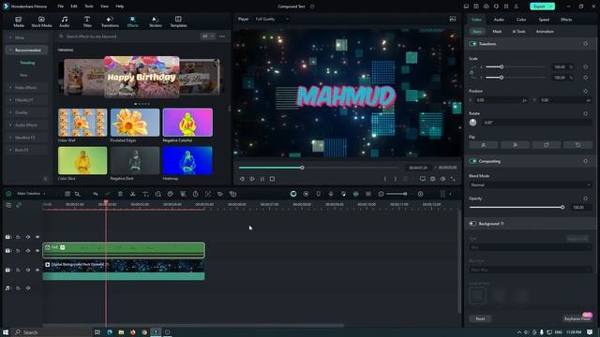Click the preview playback progress bar handle

[302, 168]
